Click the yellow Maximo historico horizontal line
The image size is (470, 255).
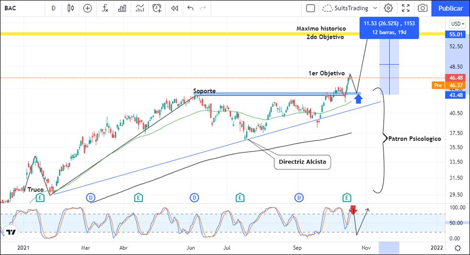[x=144, y=34]
